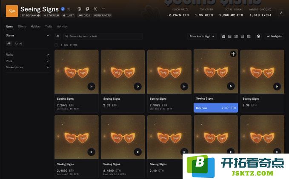
Task: Click the ETHEREUM chain chip
Action: 52,16
